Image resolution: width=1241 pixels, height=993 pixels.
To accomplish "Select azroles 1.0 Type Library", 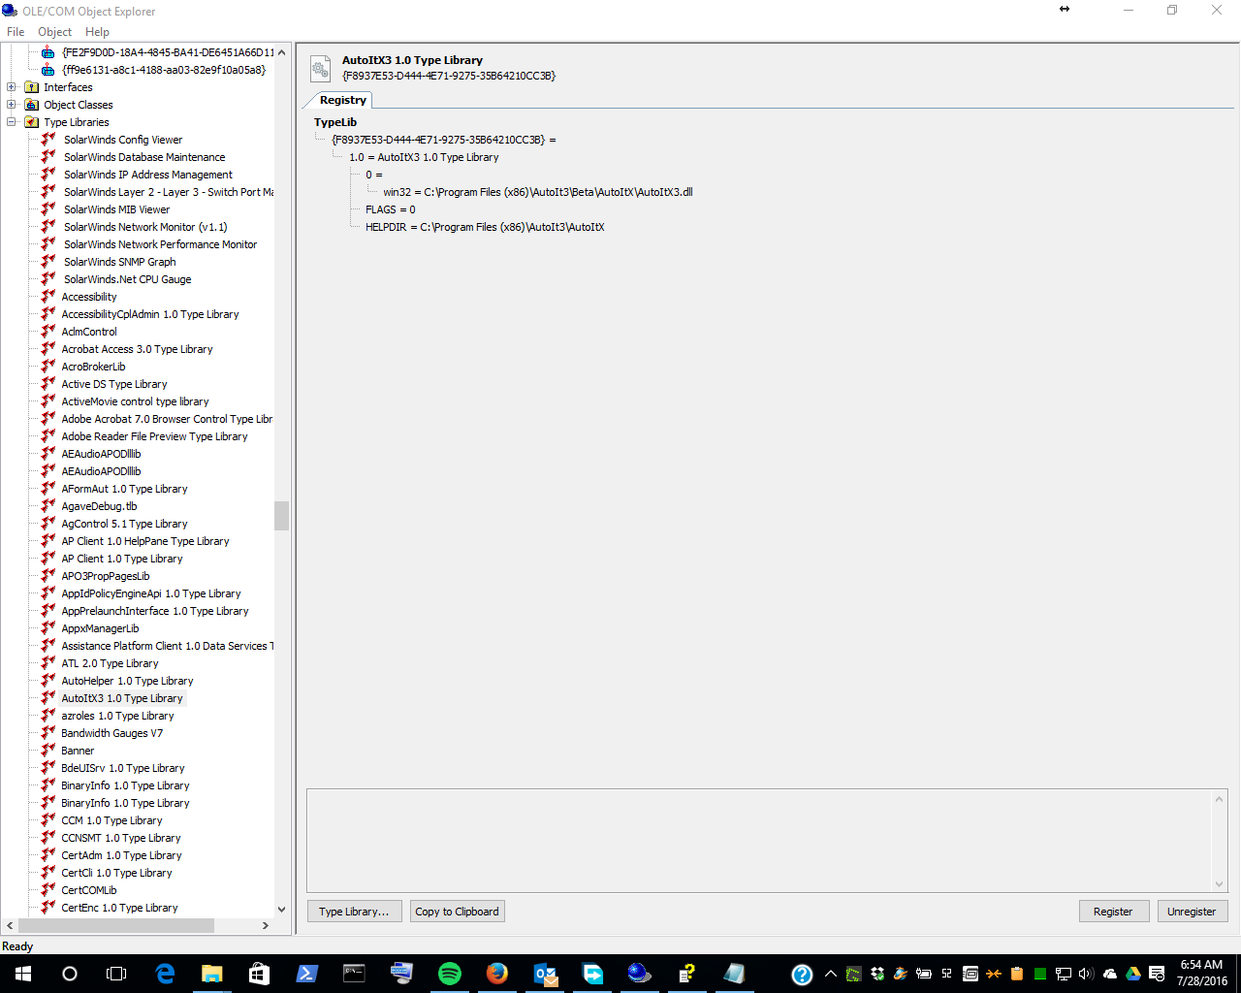I will (x=117, y=716).
